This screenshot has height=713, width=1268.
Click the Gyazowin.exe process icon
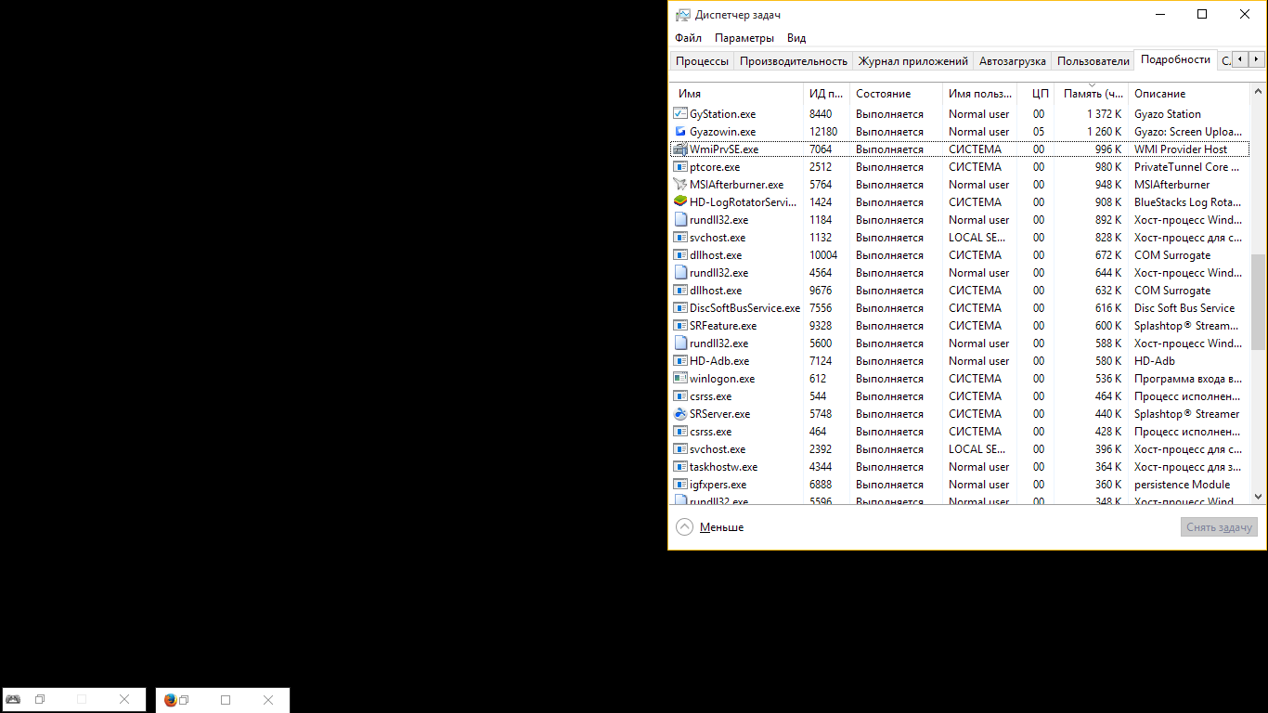point(679,132)
